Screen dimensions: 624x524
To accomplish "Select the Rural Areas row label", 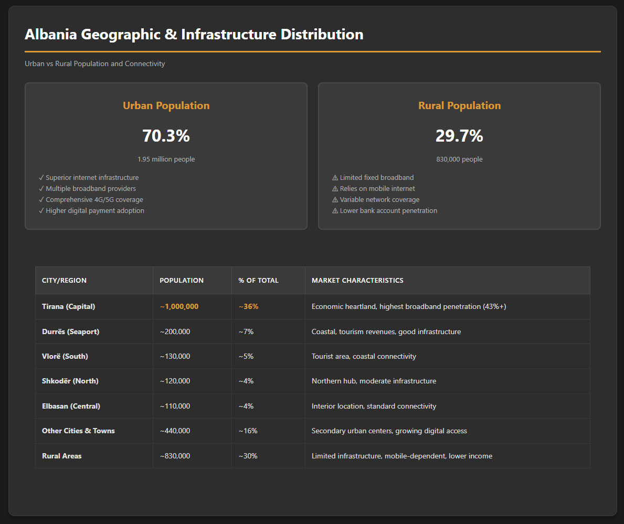I will pyautogui.click(x=61, y=456).
